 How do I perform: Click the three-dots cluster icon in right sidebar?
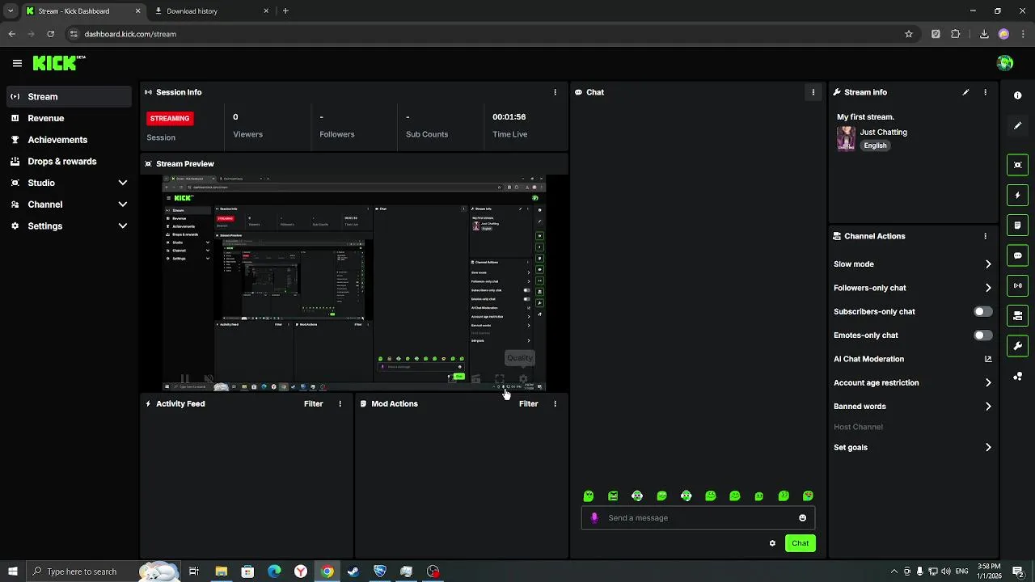pyautogui.click(x=1018, y=377)
